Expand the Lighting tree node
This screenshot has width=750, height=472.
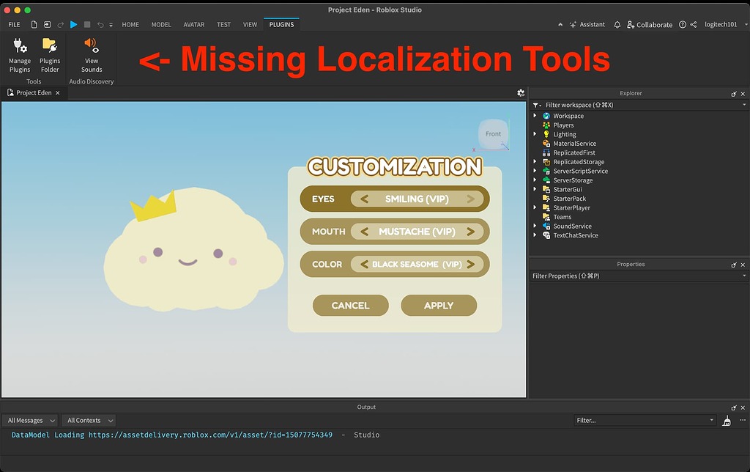click(535, 134)
